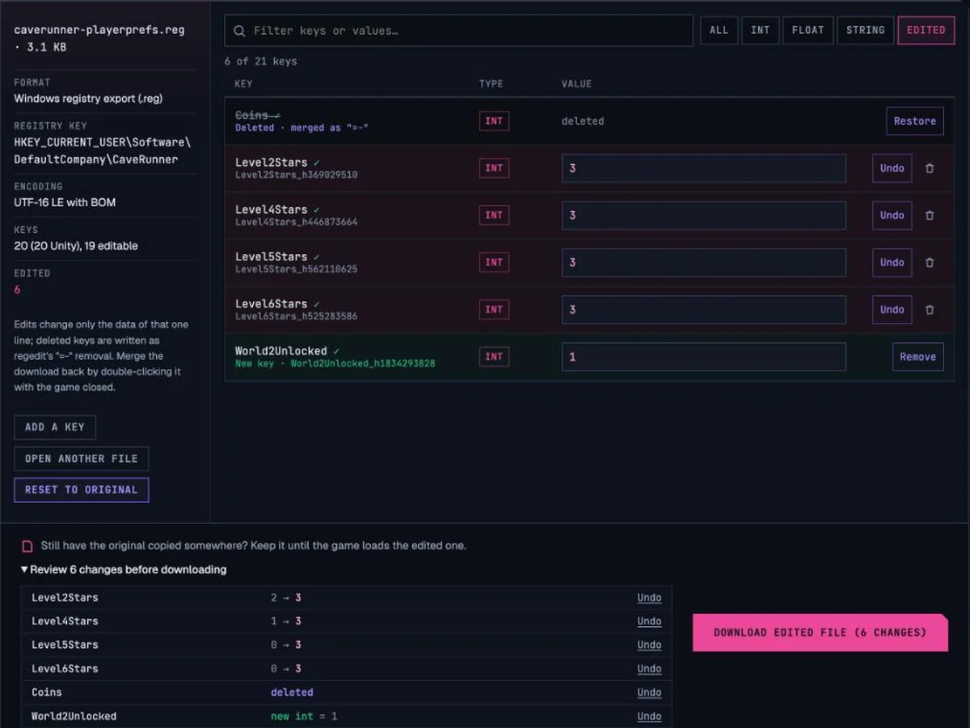Undo Coins deletion in review list
Viewport: 970px width, 728px height.
pos(649,692)
